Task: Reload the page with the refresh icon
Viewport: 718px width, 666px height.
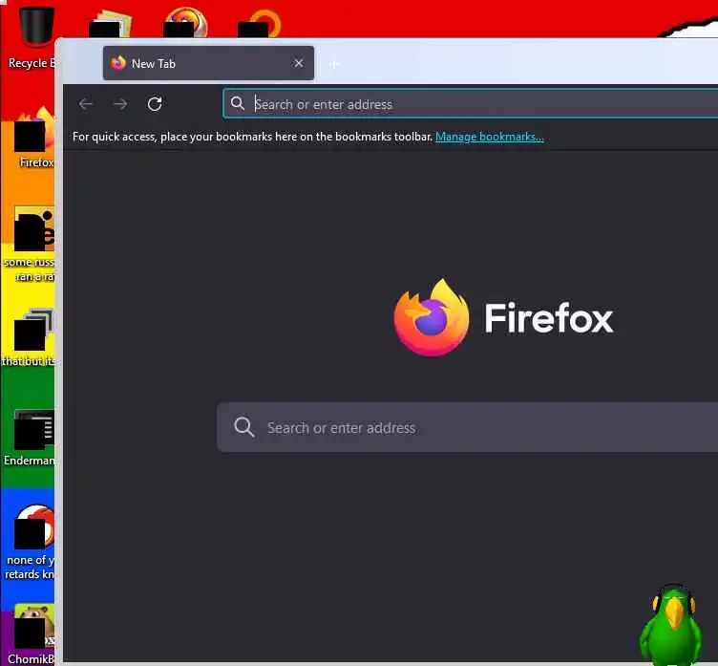Action: [155, 104]
